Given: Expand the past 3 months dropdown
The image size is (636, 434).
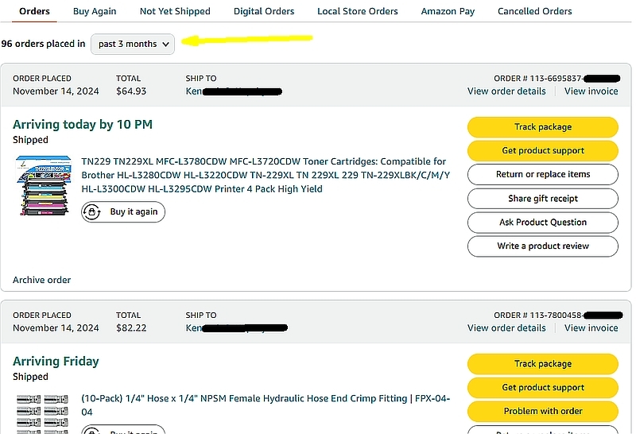Looking at the screenshot, I should [133, 44].
